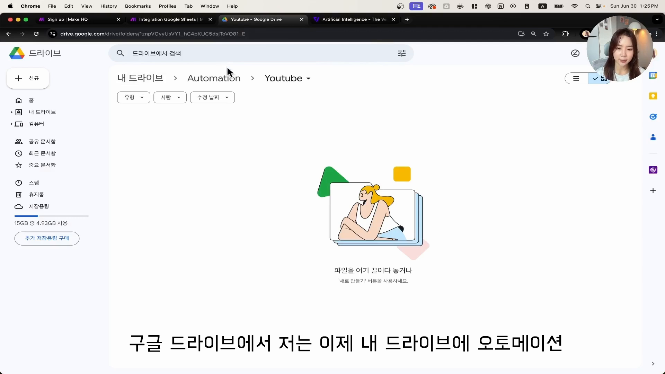665x374 pixels.
Task: Go back in browser history
Action: [9, 34]
